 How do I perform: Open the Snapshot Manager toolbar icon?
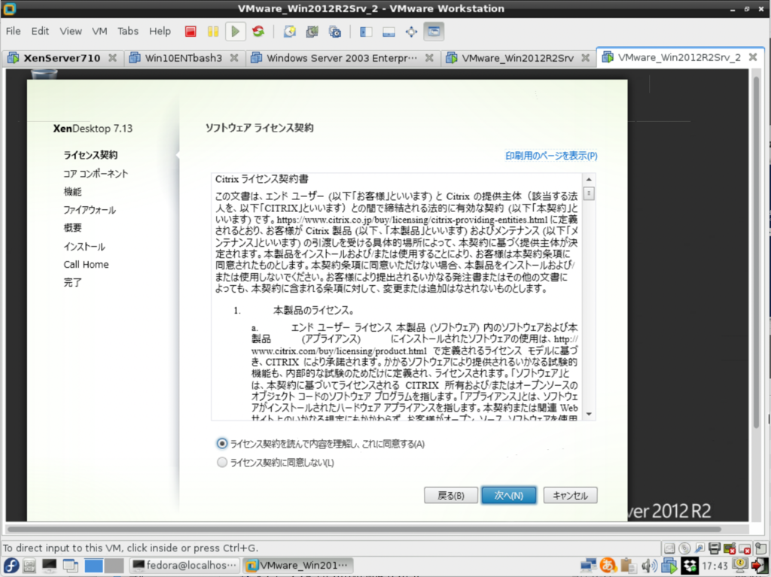335,32
